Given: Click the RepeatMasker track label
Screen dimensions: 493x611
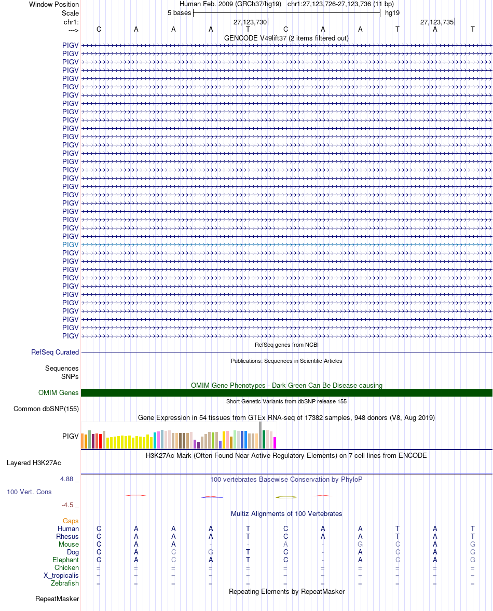Looking at the screenshot, I should [57, 599].
